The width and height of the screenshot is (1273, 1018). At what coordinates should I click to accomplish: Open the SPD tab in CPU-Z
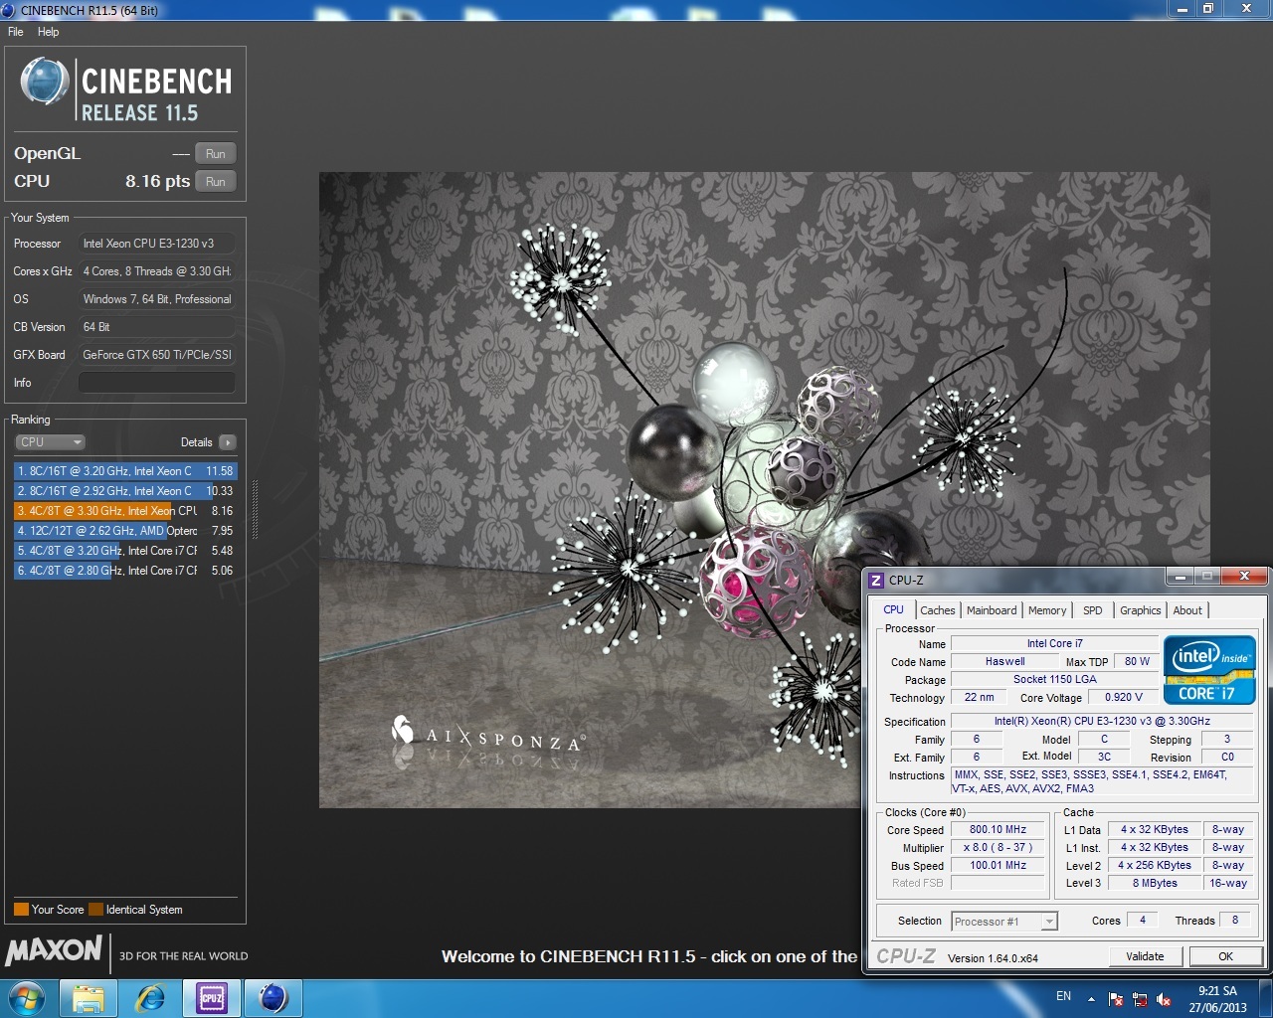[1092, 610]
